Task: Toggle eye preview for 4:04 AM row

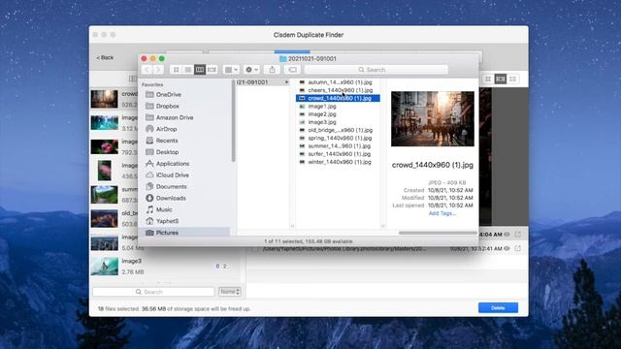Action: (x=507, y=235)
